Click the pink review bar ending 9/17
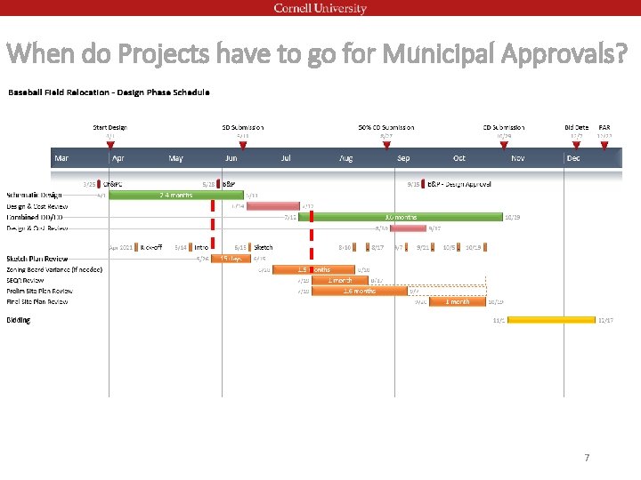 (408, 228)
